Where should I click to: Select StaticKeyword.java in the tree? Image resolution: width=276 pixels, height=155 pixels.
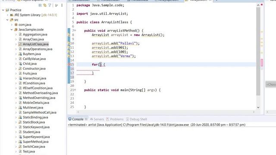[x=36, y=127]
